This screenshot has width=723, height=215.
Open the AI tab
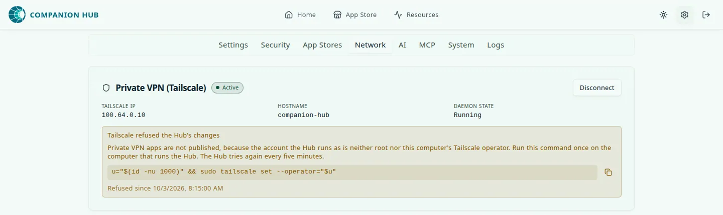(x=402, y=45)
